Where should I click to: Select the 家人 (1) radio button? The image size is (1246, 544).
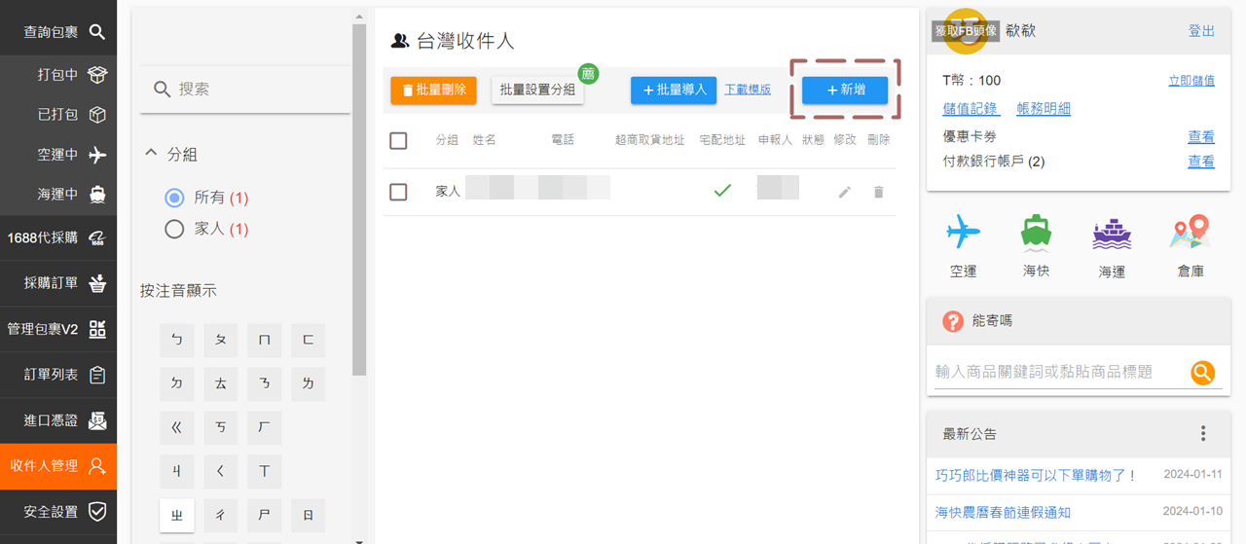[x=174, y=230]
